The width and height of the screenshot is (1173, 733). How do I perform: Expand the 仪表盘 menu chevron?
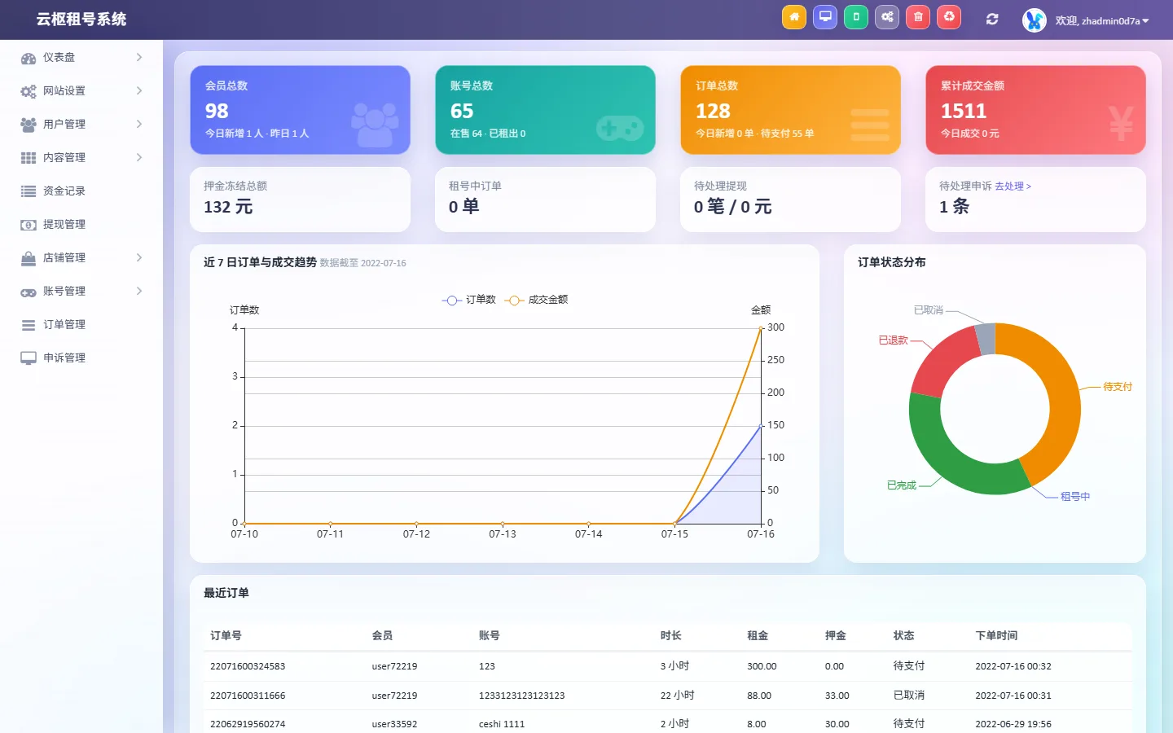click(139, 57)
